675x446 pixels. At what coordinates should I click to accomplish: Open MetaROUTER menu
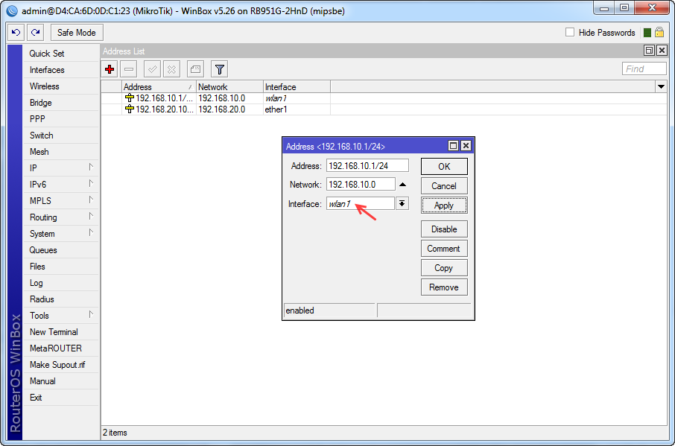(x=61, y=348)
